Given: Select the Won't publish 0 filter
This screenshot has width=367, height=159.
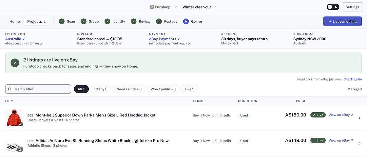Looking at the screenshot, I should (163, 89).
